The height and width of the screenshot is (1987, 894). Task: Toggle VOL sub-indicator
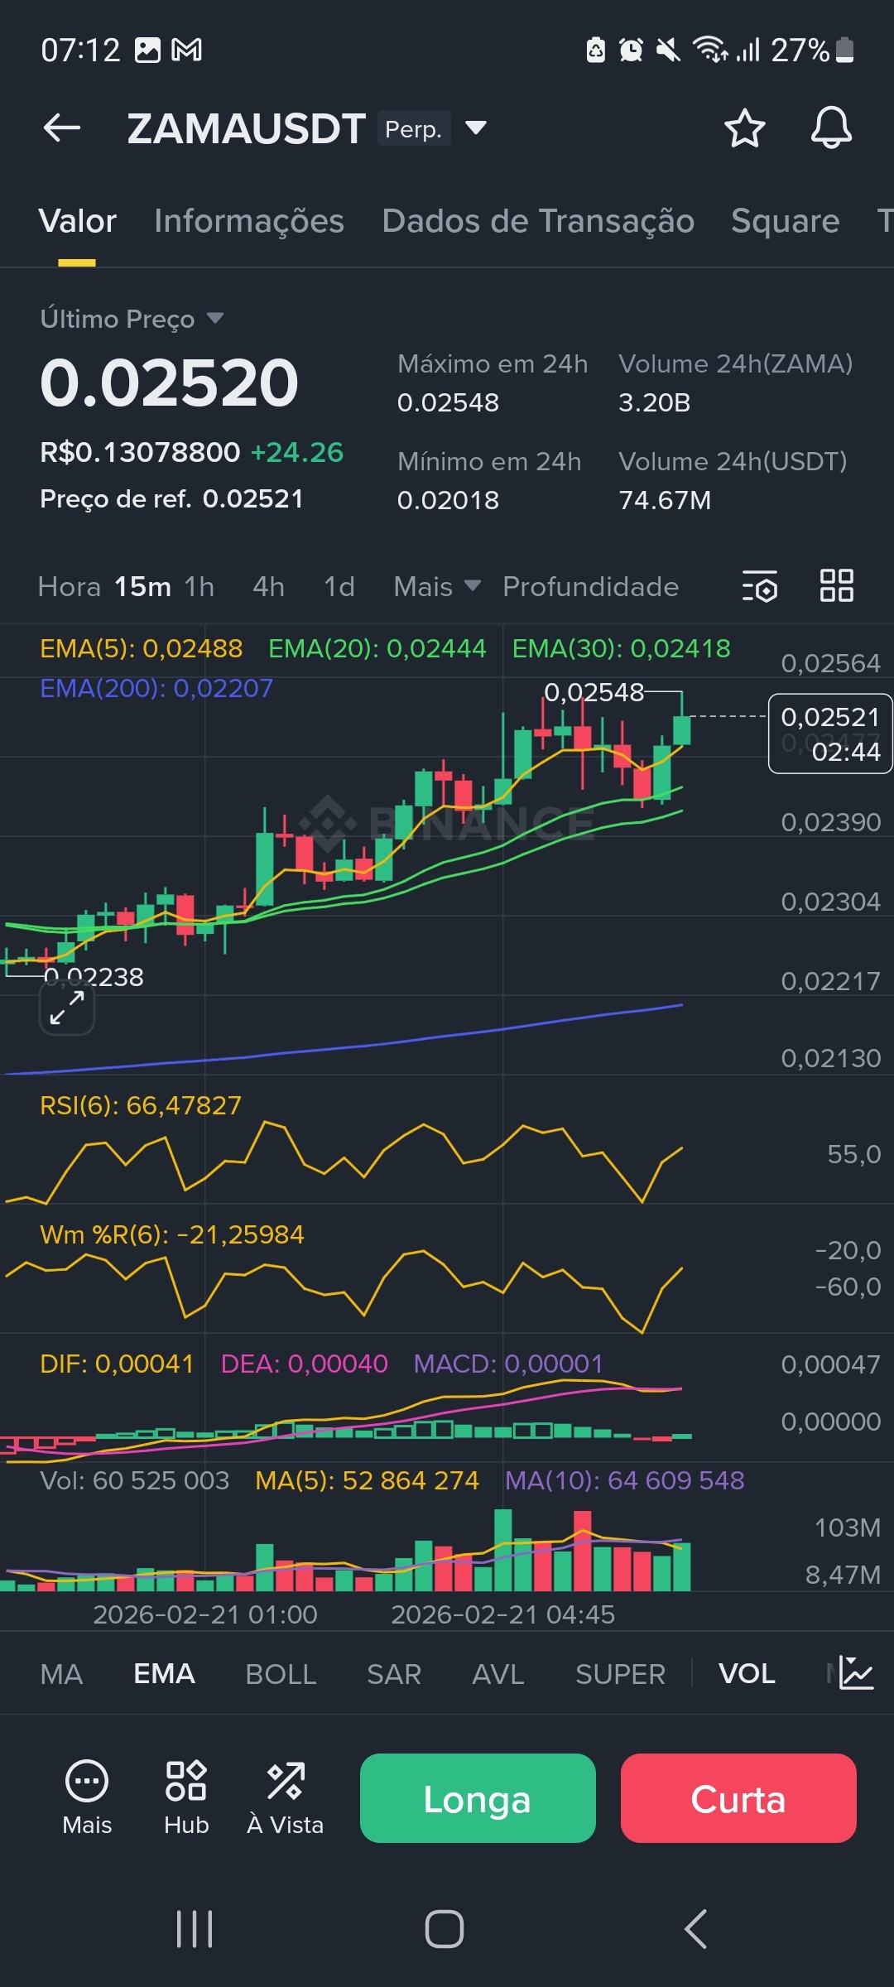[747, 1674]
